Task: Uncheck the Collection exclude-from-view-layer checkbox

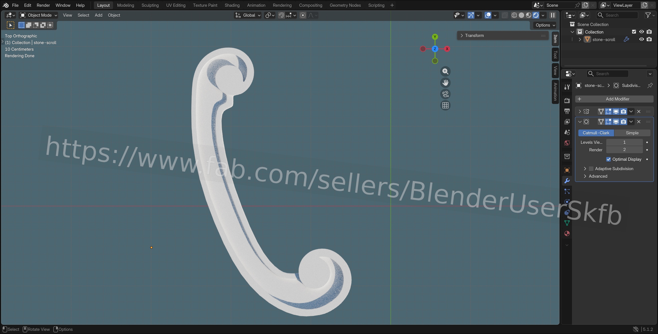Action: pyautogui.click(x=634, y=32)
